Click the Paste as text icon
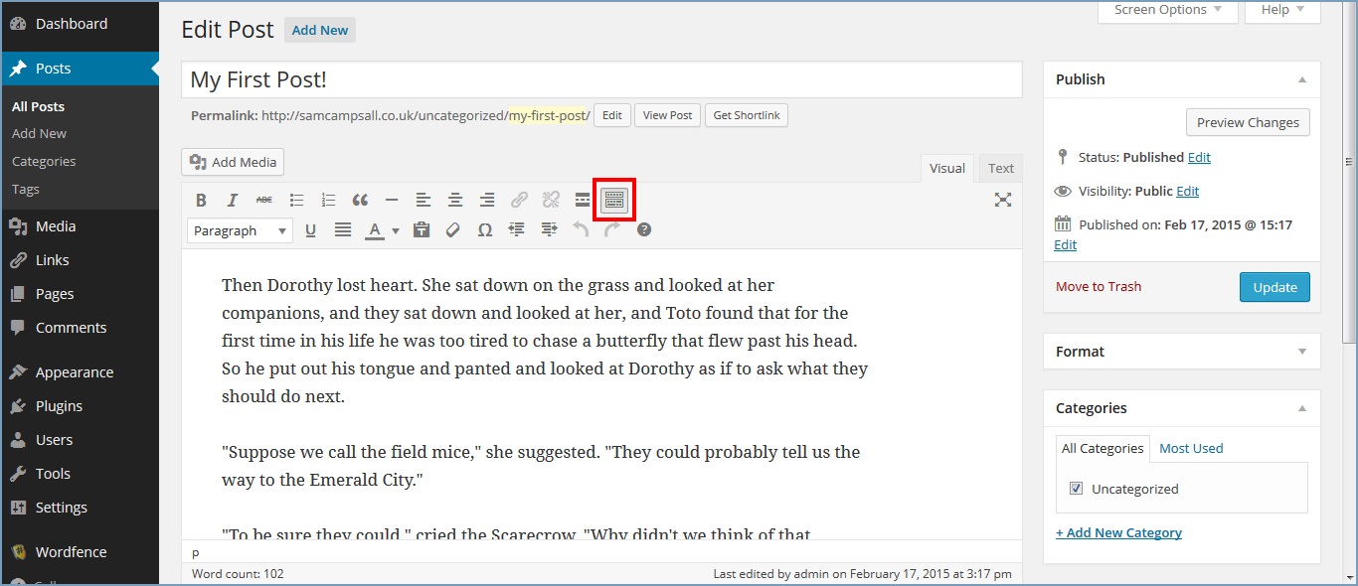 pos(421,229)
